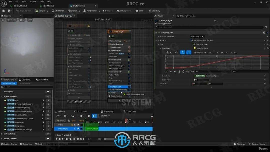Click the Show button in the preview

[x=30, y=20]
